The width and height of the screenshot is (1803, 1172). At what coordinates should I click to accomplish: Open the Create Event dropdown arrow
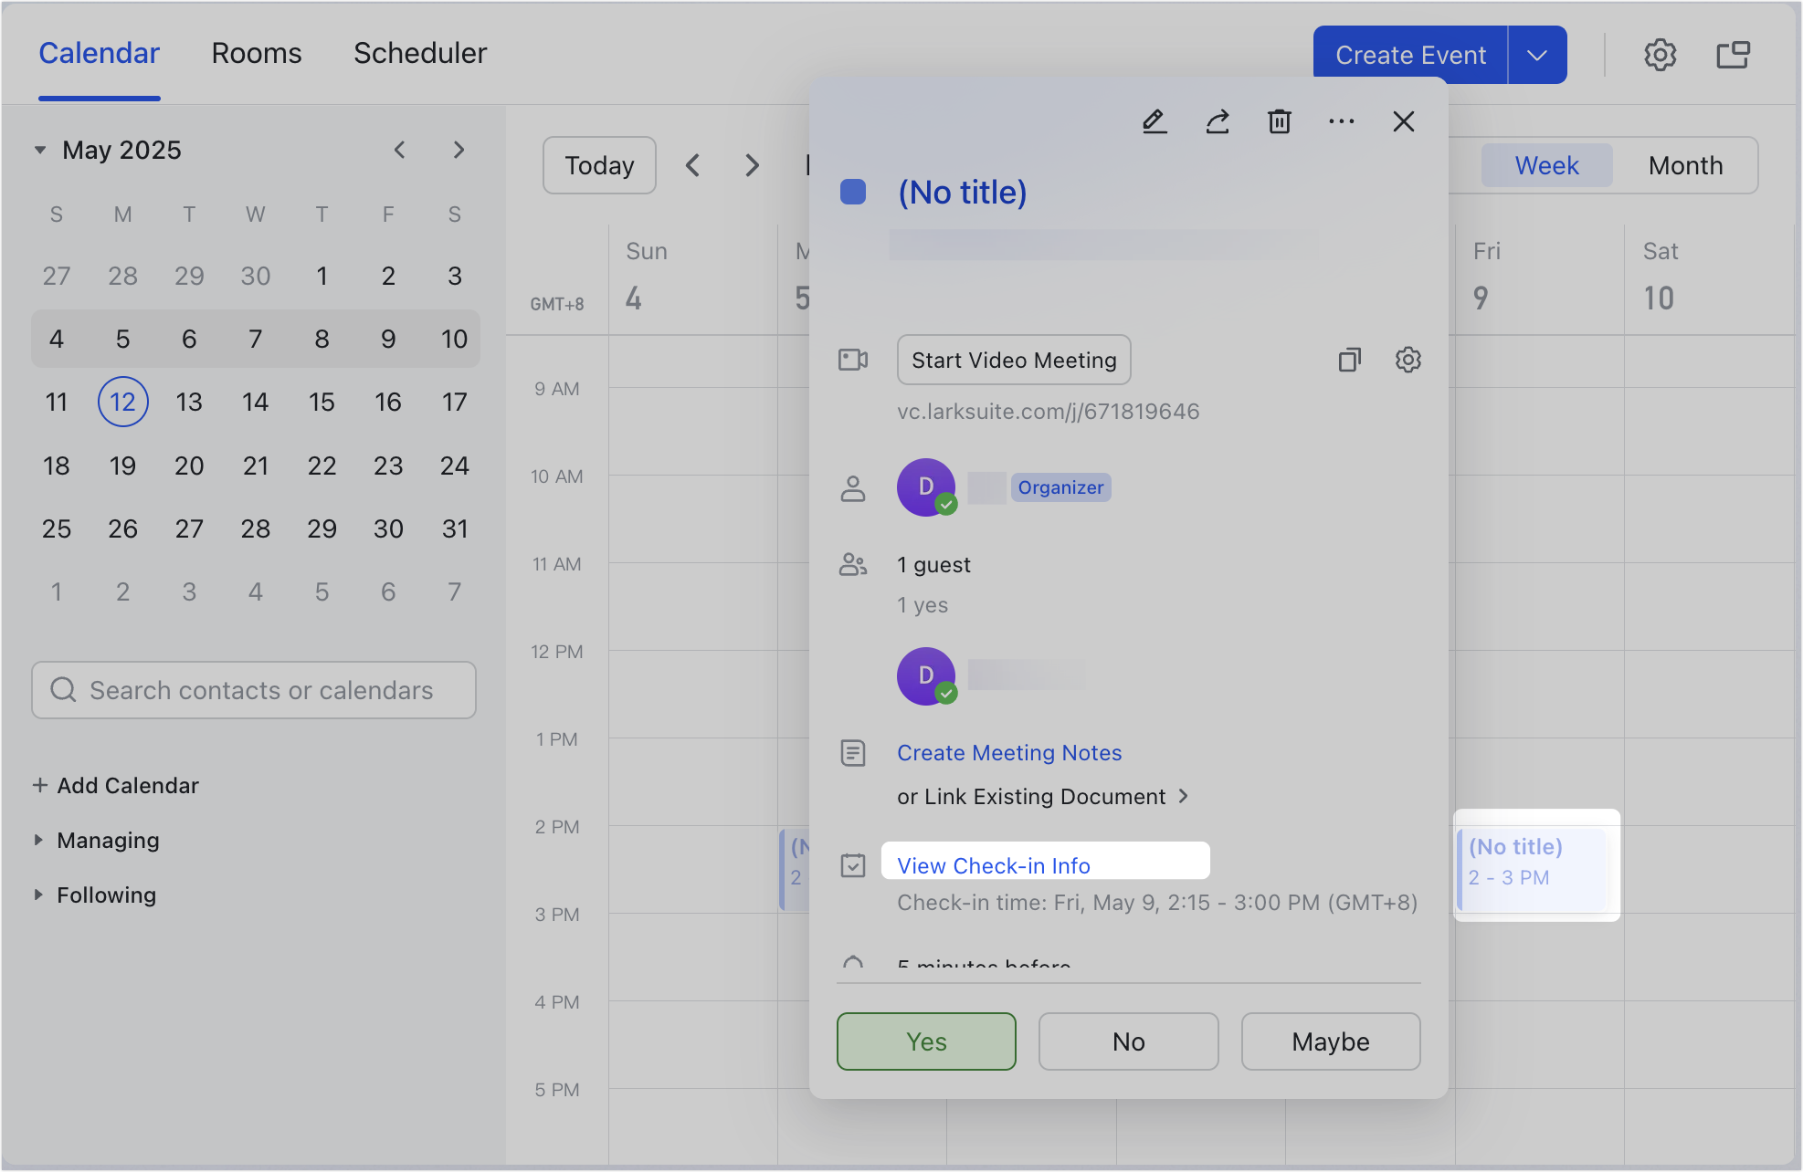tap(1537, 55)
